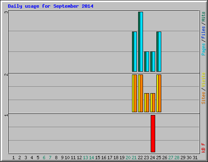Click green weekend day label '6'

click(x=44, y=158)
